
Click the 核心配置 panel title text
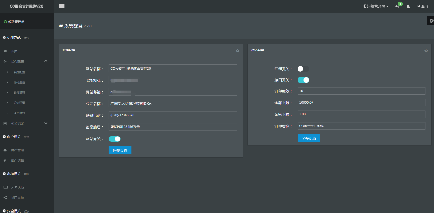pos(258,50)
